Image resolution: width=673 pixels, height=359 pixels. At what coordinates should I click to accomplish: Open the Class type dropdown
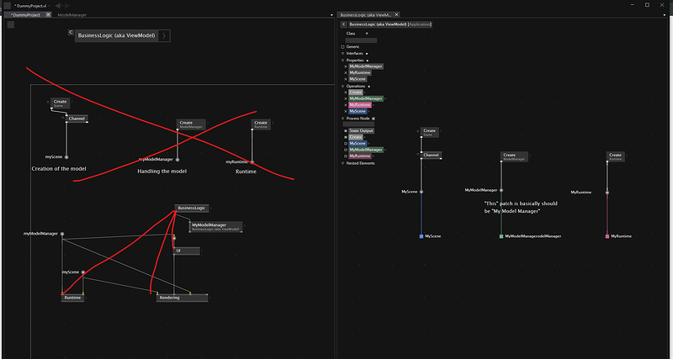[367, 34]
